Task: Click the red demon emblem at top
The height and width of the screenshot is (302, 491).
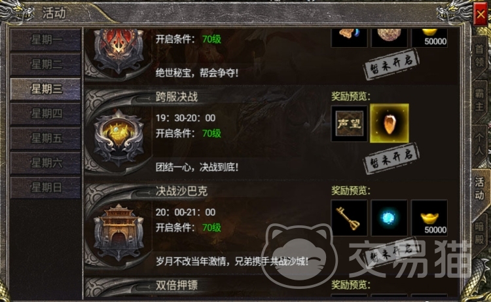Action: [119, 50]
